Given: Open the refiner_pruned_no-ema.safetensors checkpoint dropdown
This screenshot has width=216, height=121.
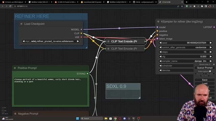Looking at the screenshot, I should click(x=51, y=41).
